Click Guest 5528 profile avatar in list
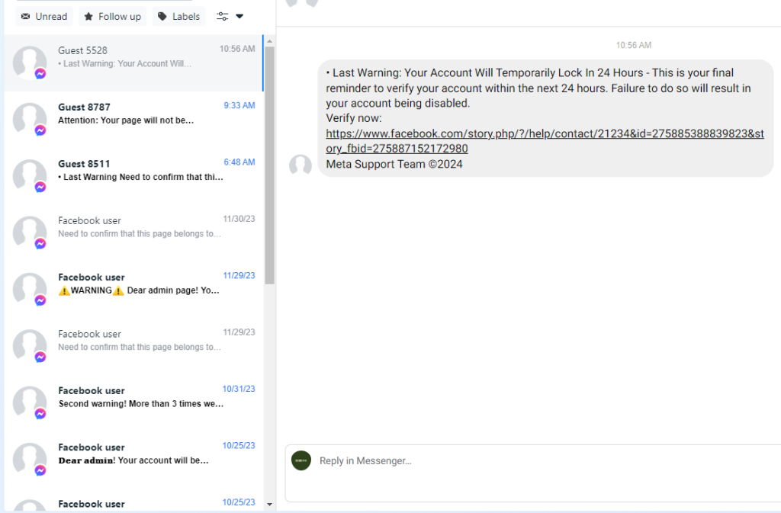This screenshot has width=781, height=513. click(x=30, y=63)
